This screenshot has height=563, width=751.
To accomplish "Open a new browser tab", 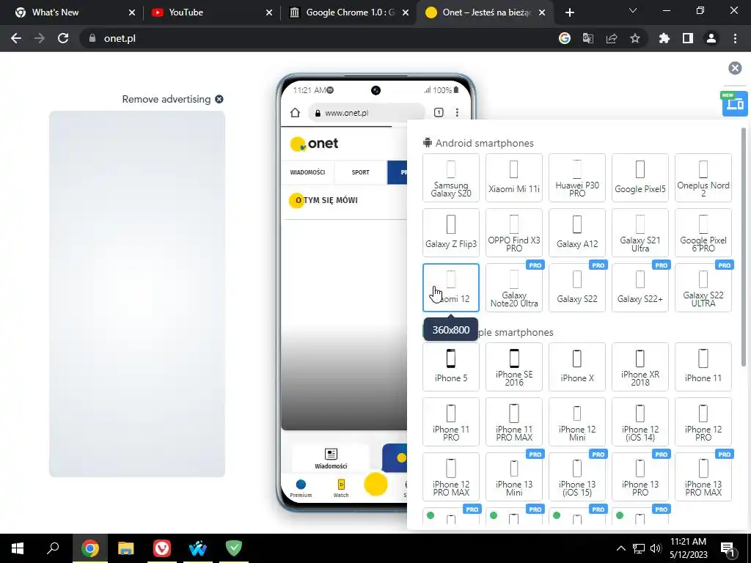I will pyautogui.click(x=569, y=12).
